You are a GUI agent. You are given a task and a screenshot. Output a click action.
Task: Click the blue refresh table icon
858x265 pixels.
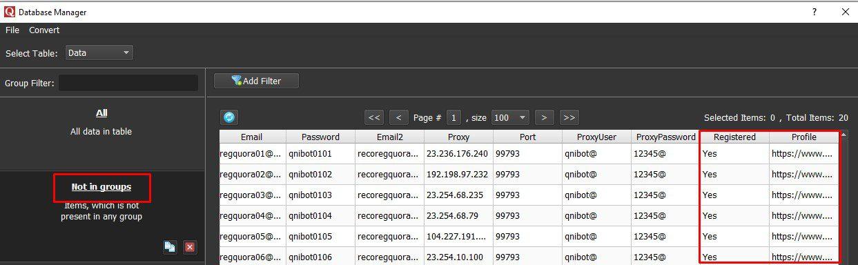click(x=229, y=117)
